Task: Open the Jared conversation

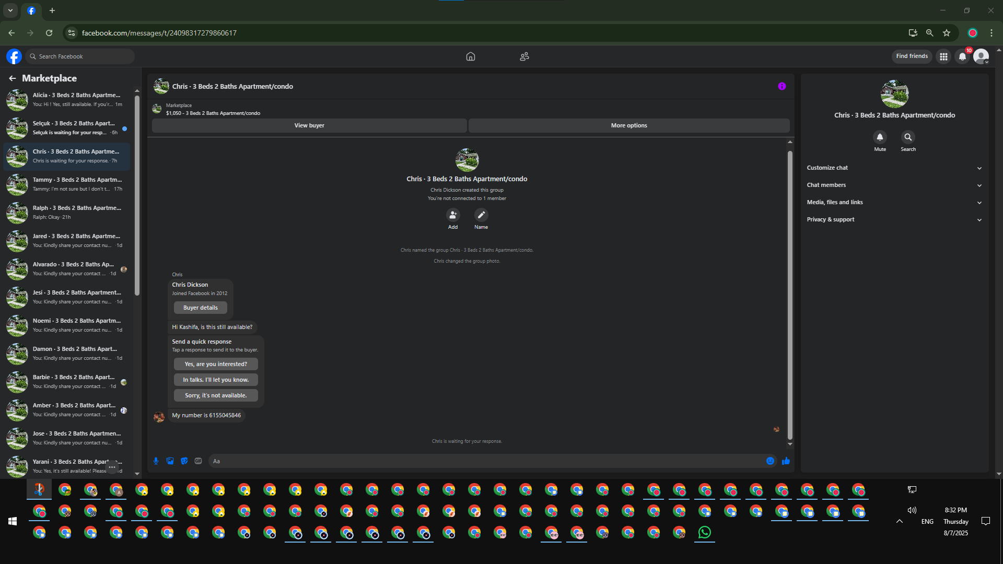Action: [x=67, y=241]
